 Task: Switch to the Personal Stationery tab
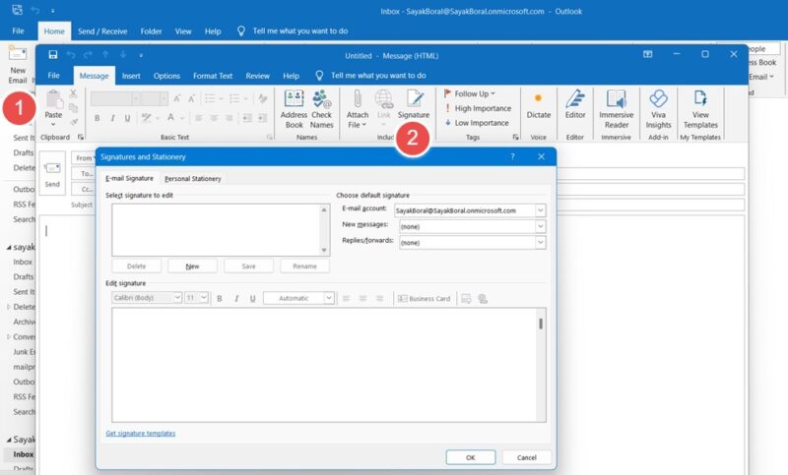tap(193, 179)
